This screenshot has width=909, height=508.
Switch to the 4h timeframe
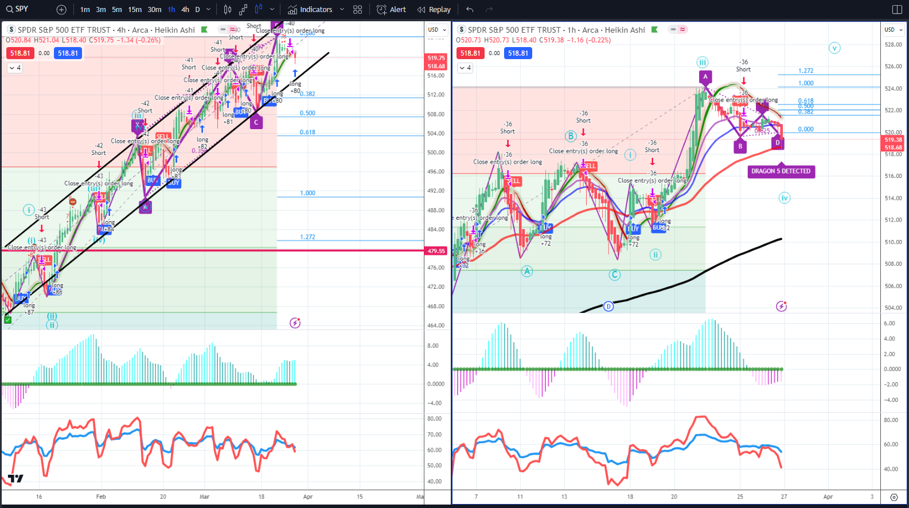click(185, 10)
